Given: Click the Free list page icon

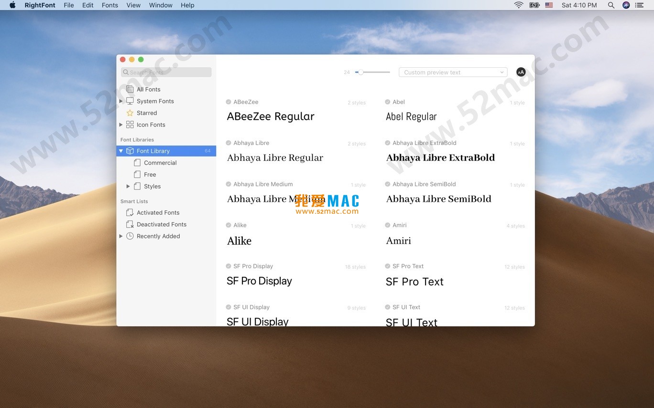Looking at the screenshot, I should [x=137, y=175].
